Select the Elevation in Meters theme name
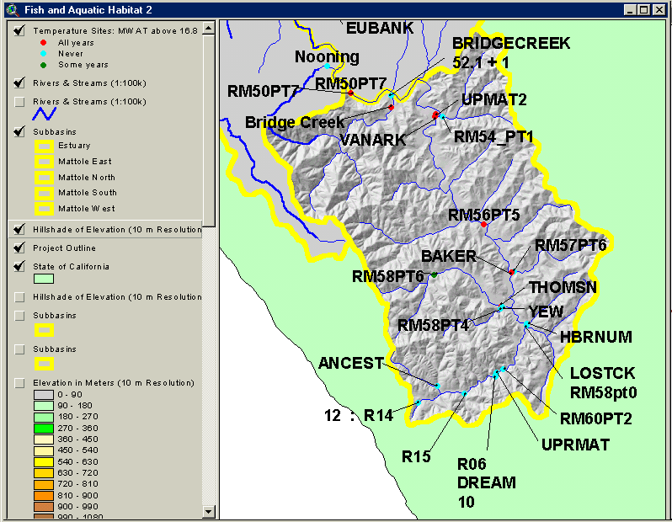This screenshot has height=522, width=672. point(114,383)
